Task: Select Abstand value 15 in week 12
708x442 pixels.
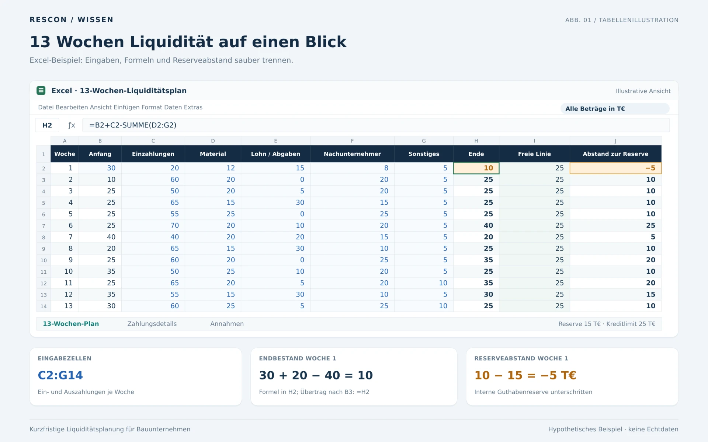Action: pyautogui.click(x=615, y=294)
